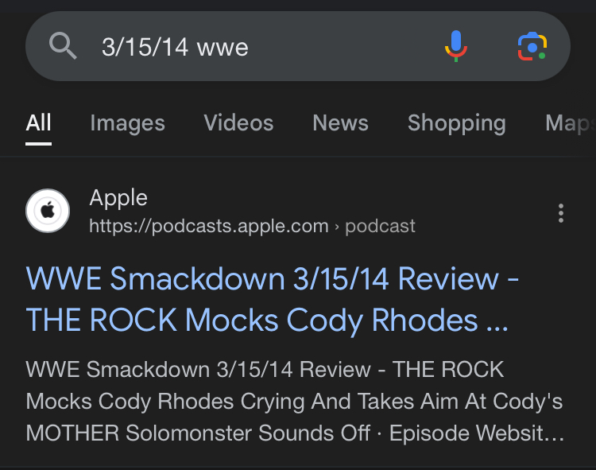Screen dimensions: 596x470
Task: Open the three-dot result options menu
Action: click(x=561, y=212)
